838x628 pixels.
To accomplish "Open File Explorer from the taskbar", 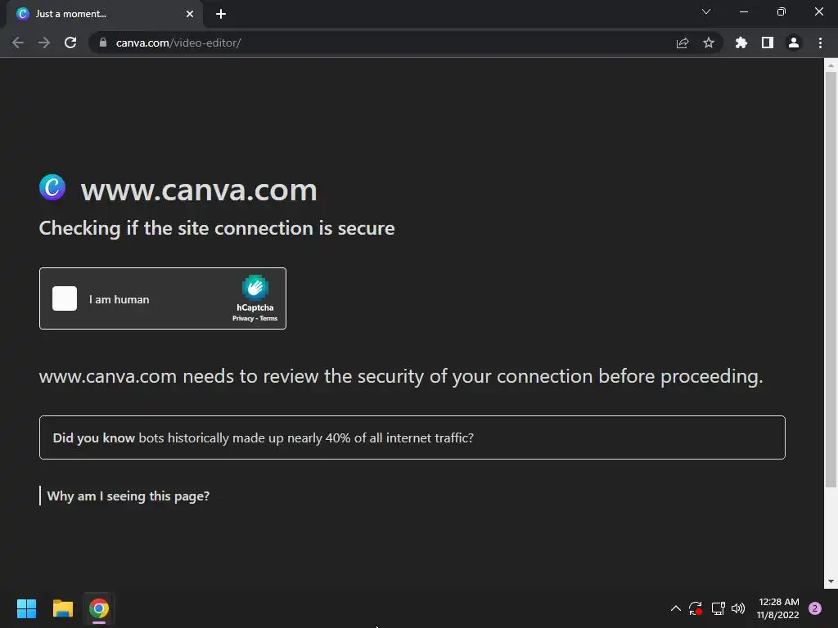I will tap(62, 608).
